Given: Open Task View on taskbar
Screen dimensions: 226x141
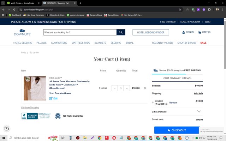Looking at the screenshot, I should [x=63, y=138].
